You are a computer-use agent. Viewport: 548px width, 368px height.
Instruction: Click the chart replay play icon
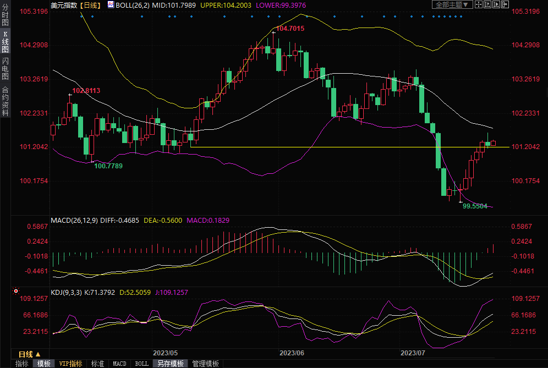496,4
